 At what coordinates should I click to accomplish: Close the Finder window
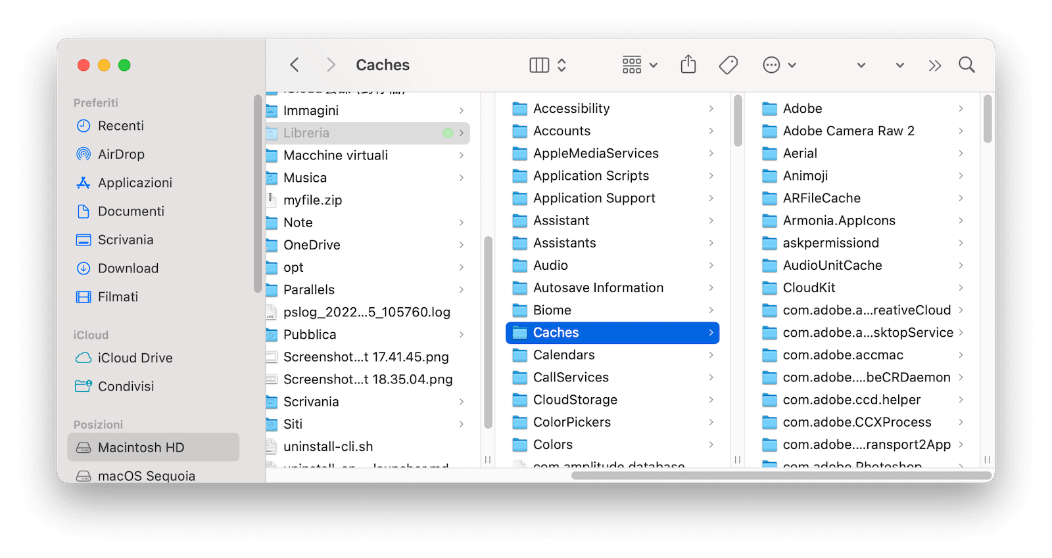tap(84, 65)
